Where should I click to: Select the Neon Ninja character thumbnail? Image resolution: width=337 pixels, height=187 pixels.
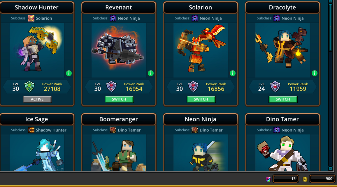tap(201, 152)
